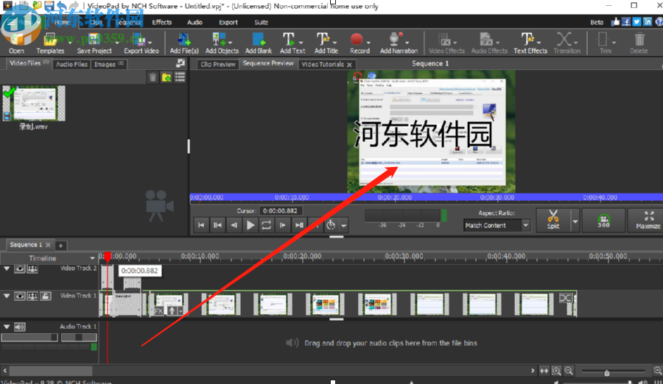This screenshot has width=663, height=384.
Task: Click the add folder icon in file bin
Action: point(166,77)
